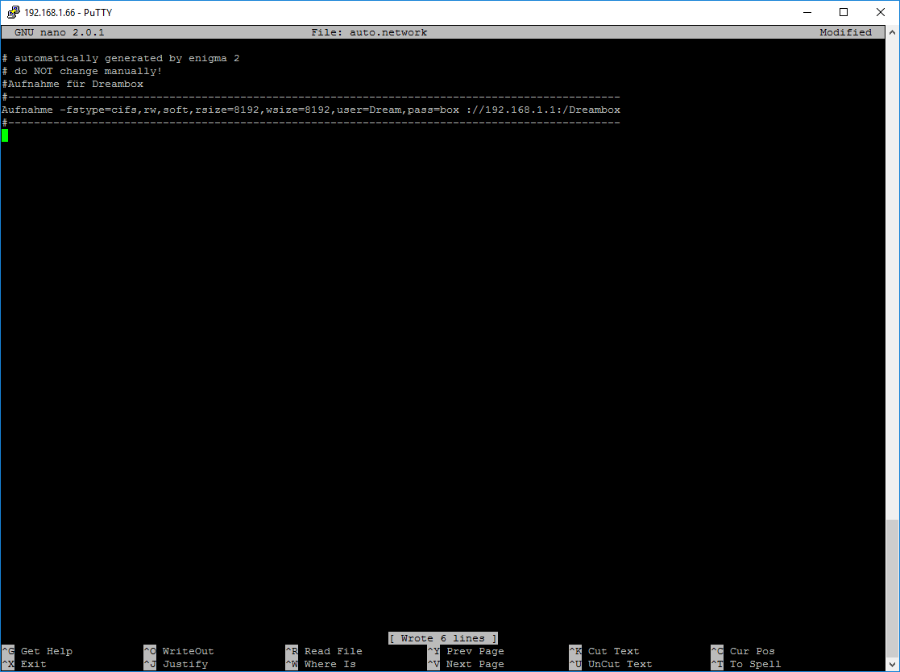Click the ^U UnCut Text shortcut
The height and width of the screenshot is (672, 900).
611,664
